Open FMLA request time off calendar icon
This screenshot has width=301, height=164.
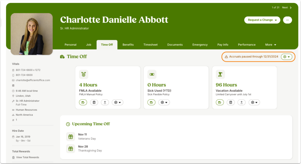tap(83, 102)
